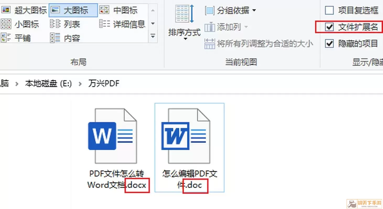Enable the 项目复选框 checkbox
The height and width of the screenshot is (209, 383).
pyautogui.click(x=329, y=11)
